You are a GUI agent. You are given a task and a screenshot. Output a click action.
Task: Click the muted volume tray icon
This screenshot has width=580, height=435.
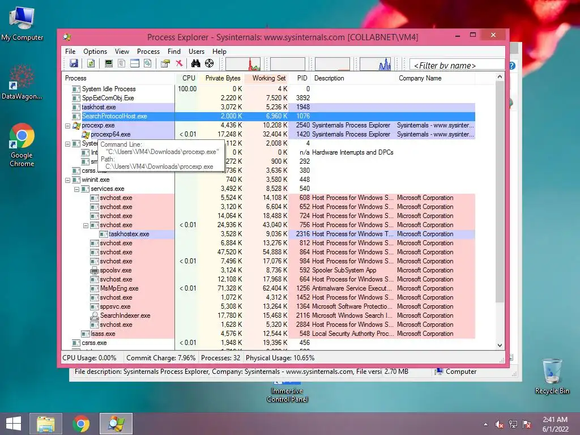coord(499,424)
